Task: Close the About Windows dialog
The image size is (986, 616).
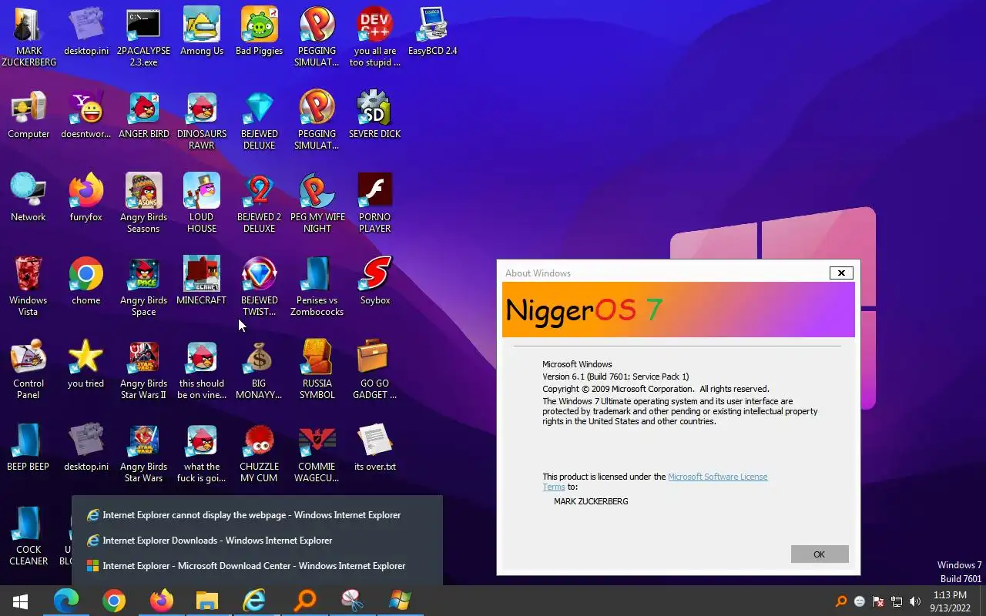Action: coord(841,273)
